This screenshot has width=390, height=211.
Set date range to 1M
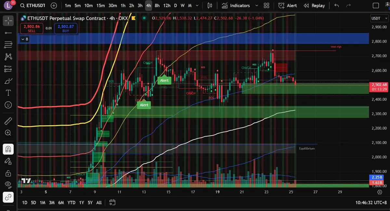coord(43,203)
